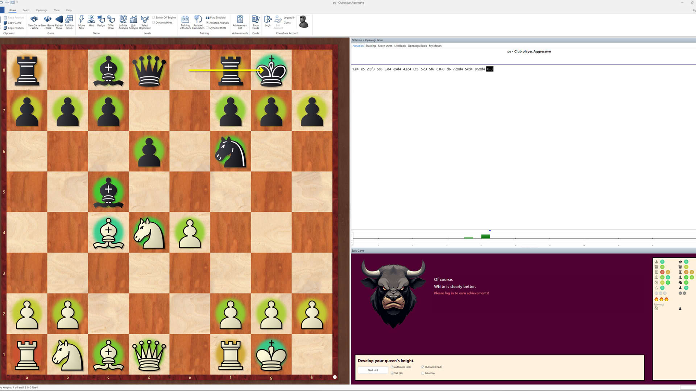Run Full Analysis

coord(133,22)
